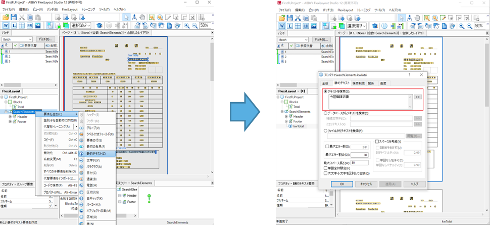This screenshot has width=490, height=225.
Task: Open the 50% zoom dropdown in left window
Action: (x=205, y=26)
